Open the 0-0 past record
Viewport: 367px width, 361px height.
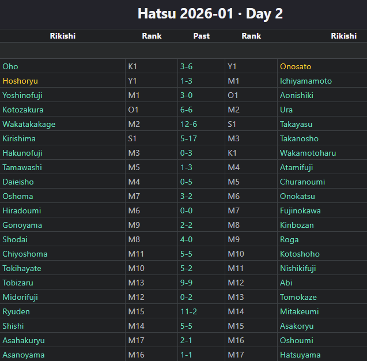(x=186, y=211)
